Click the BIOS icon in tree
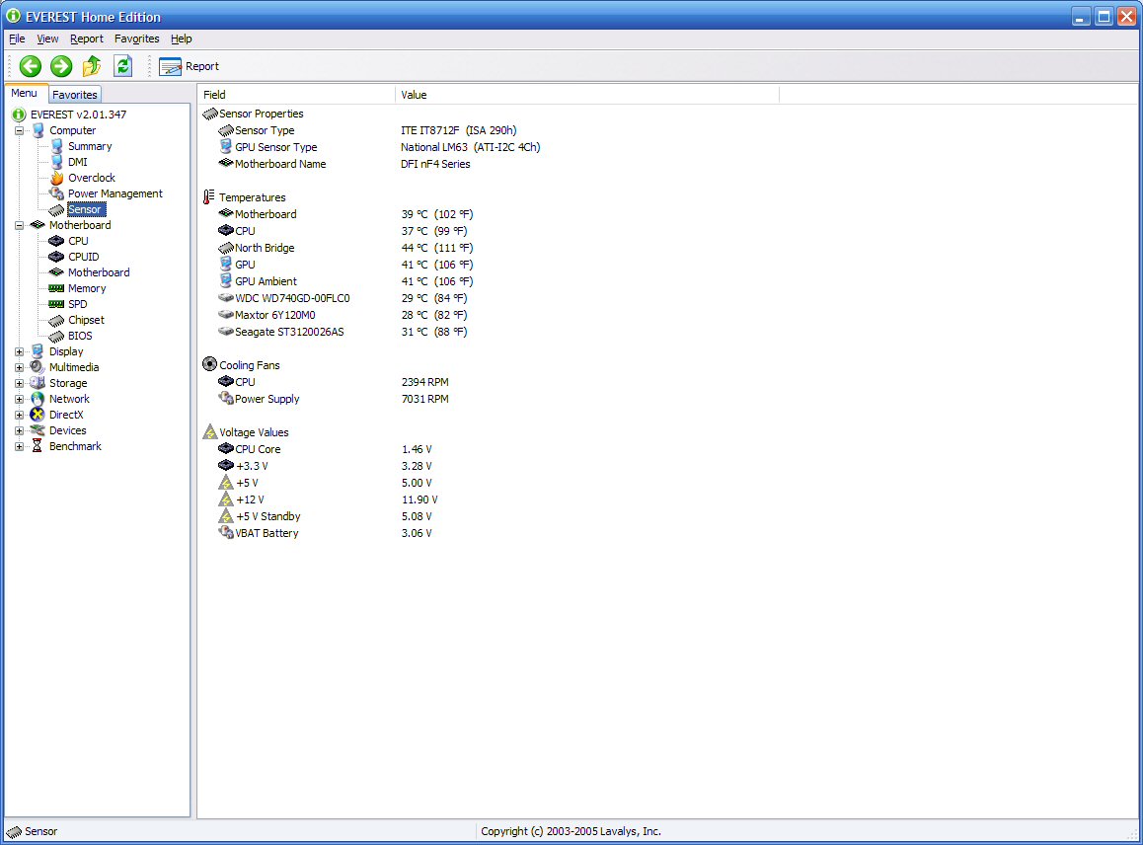1143x845 pixels. 56,336
